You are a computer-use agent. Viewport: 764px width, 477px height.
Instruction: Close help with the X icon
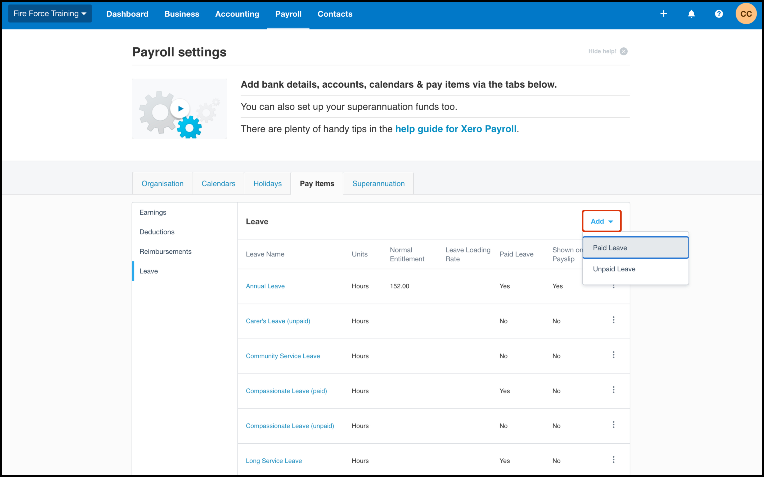tap(623, 51)
